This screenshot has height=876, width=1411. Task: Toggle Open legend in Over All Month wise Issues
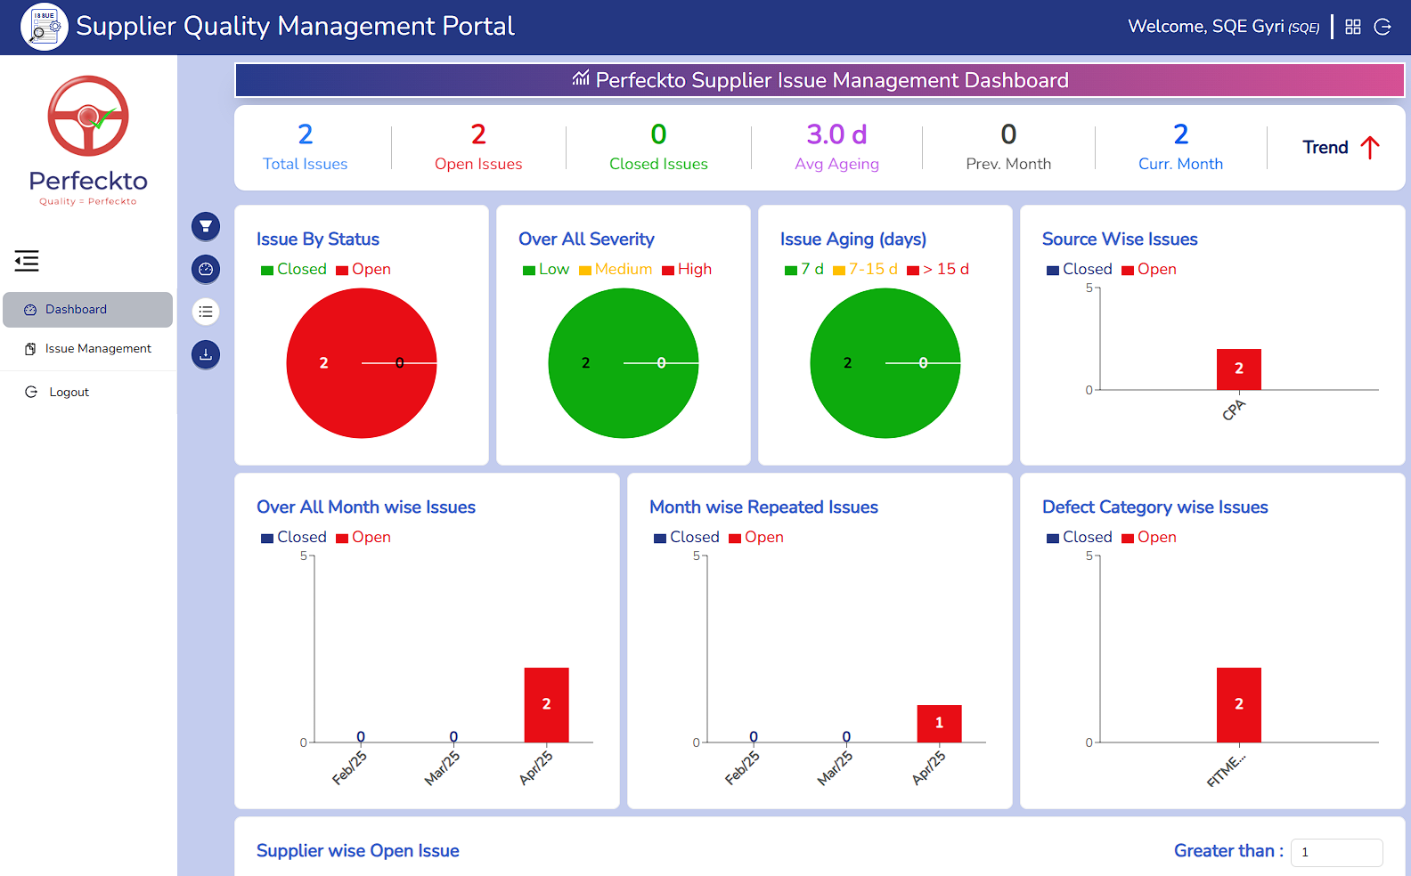tap(363, 537)
